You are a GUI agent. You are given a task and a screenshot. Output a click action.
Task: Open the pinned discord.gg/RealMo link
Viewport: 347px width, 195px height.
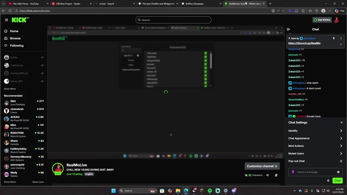point(304,43)
